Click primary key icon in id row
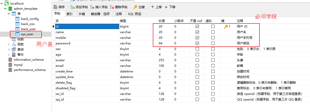The image size is (310, 112). tap(226, 27)
